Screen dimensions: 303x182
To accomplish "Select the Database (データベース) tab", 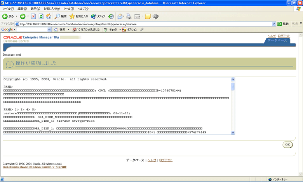I will (277, 40).
